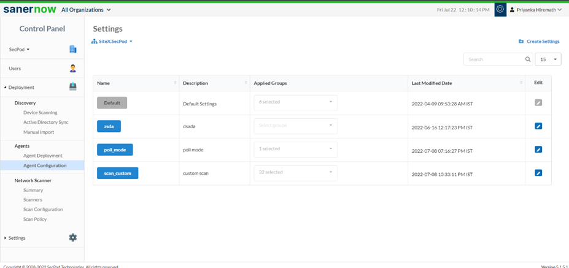Click the sidebar Settings gear icon

click(73, 237)
